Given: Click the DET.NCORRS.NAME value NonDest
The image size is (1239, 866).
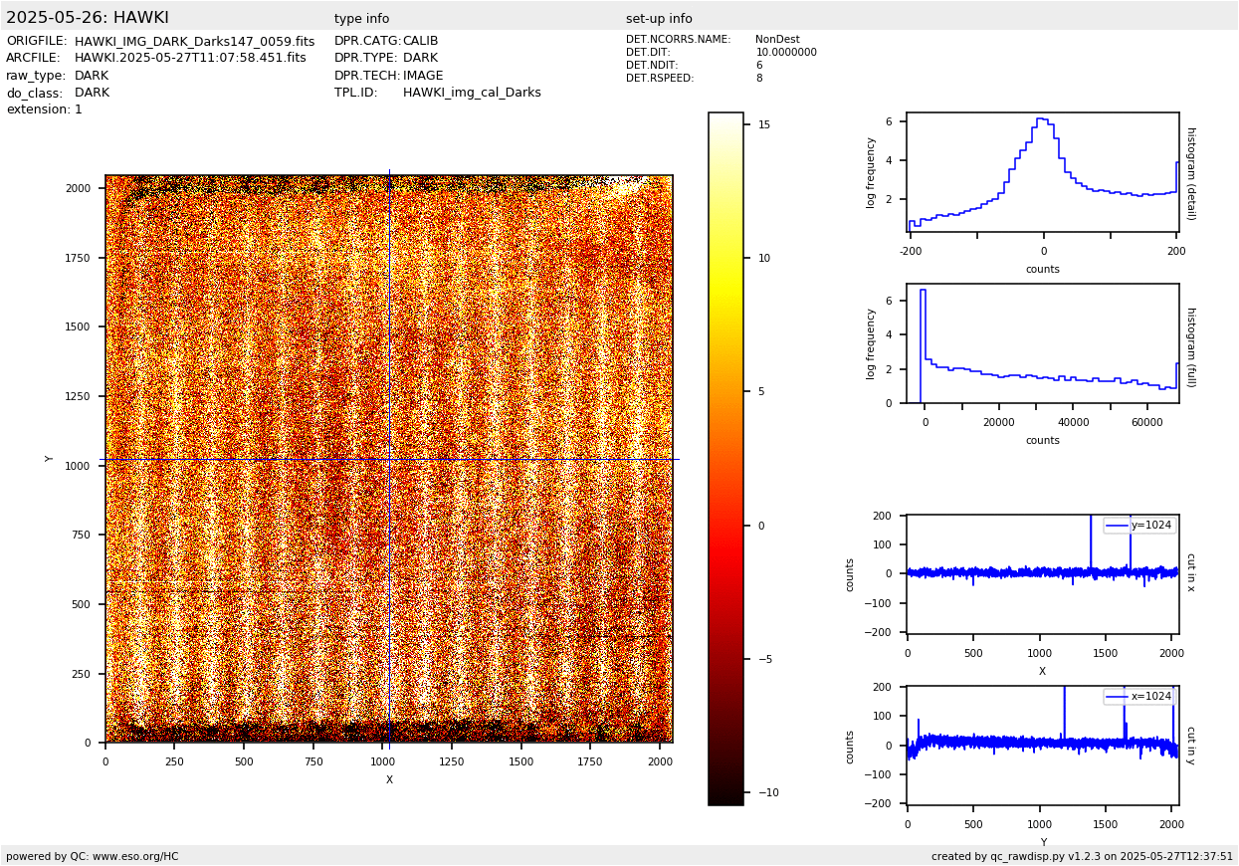Looking at the screenshot, I should pyautogui.click(x=776, y=40).
